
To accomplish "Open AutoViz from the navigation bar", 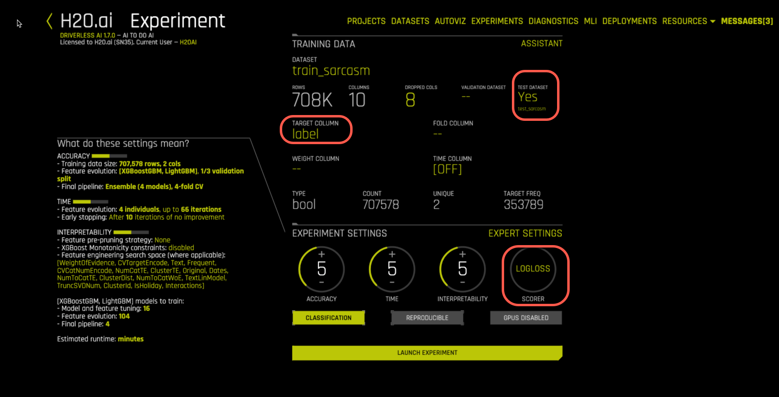I will 450,21.
